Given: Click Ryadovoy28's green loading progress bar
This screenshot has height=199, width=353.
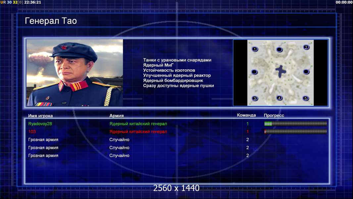Looking at the screenshot, I should (x=296, y=123).
